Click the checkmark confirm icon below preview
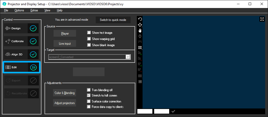The image size is (268, 117). 173,111
